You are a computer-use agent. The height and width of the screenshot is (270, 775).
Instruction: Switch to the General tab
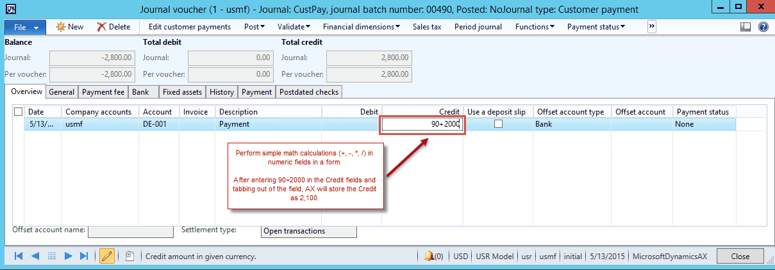62,92
